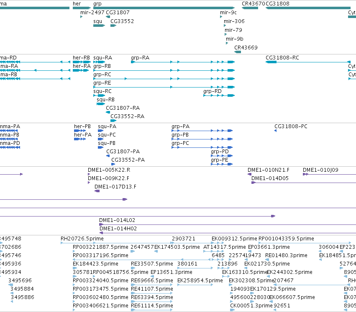The height and width of the screenshot is (312, 356).
Task: Click the grp-RB transcript label
Action: click(102, 66)
